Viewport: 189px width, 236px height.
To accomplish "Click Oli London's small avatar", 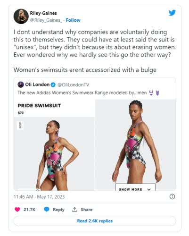I will pyautogui.click(x=21, y=84).
